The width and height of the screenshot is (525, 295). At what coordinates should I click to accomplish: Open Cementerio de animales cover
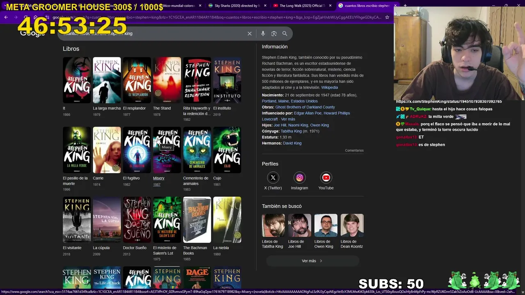(197, 150)
